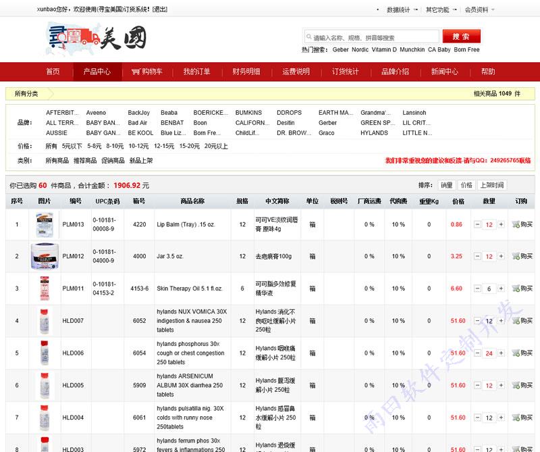Click the 退出 logout link
The image size is (540, 452).
click(x=160, y=9)
